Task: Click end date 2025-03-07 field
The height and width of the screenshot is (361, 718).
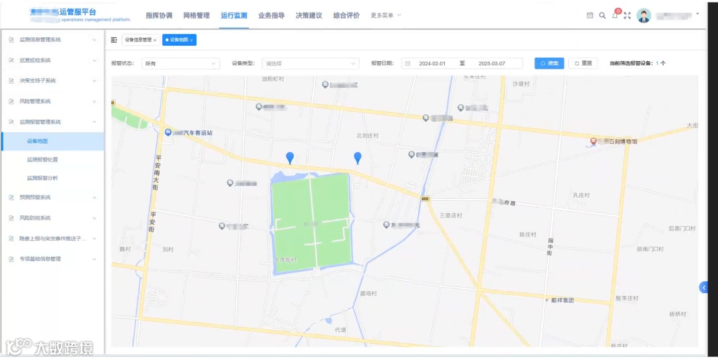Action: coord(491,64)
